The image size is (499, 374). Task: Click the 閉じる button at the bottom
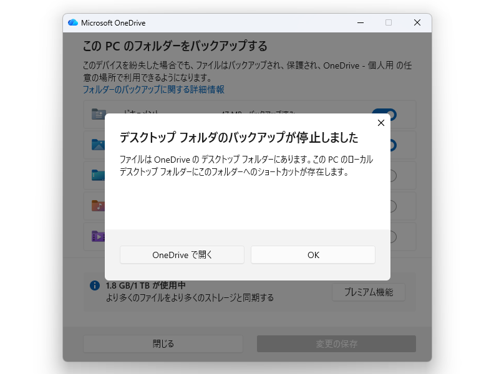[163, 343]
